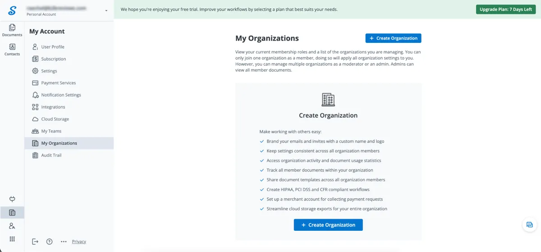Screen dimensions: 541x252
Task: Click the 'Create Organization' card heading
Action: 328,115
